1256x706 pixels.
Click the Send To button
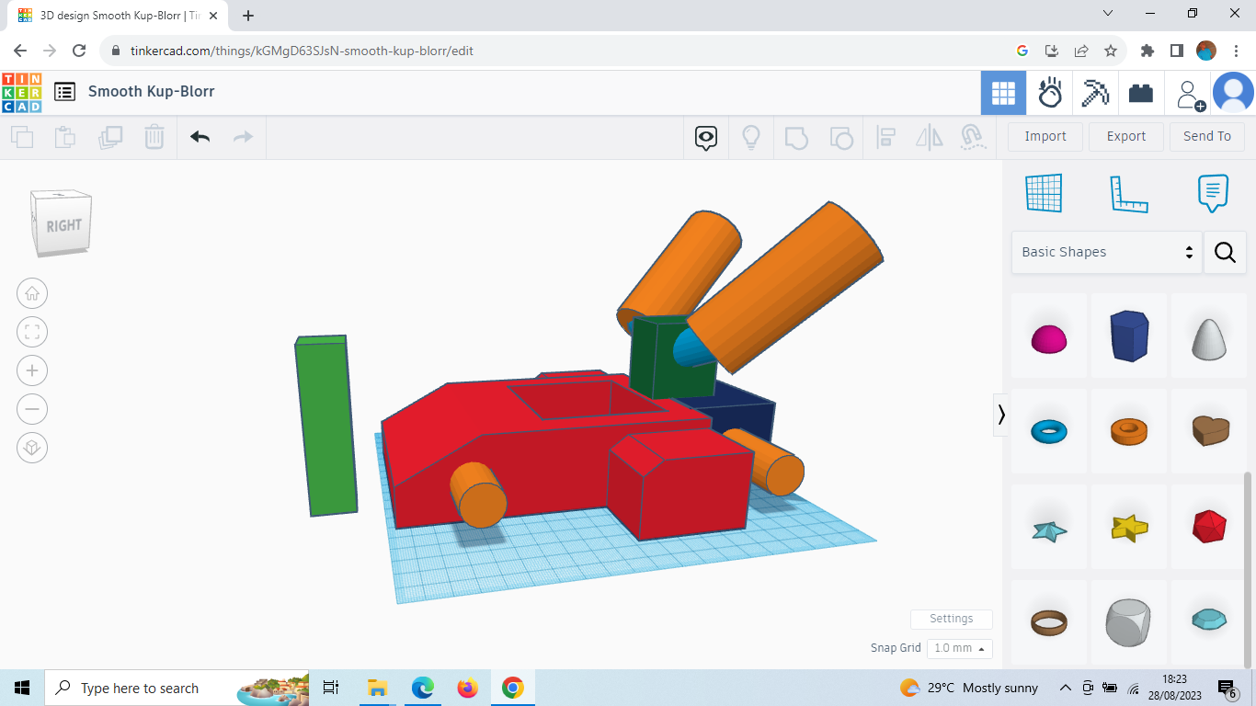1207,136
